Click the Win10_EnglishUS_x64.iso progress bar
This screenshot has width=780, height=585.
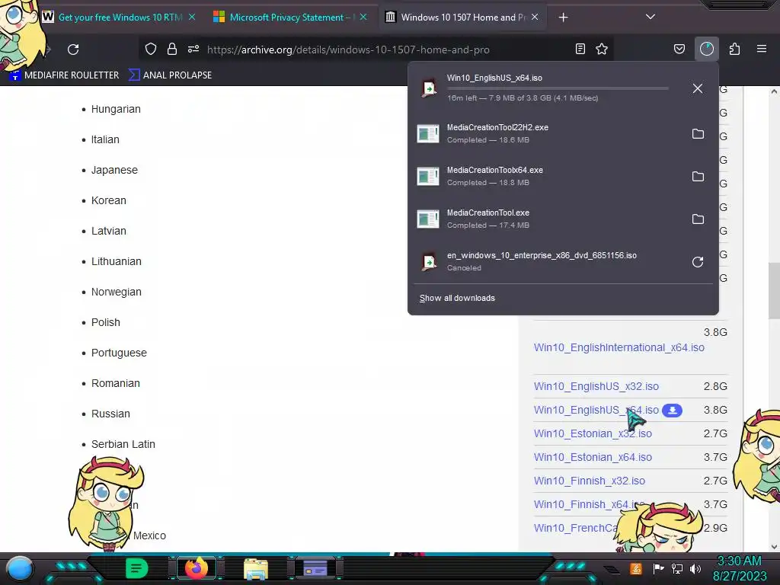(x=558, y=88)
